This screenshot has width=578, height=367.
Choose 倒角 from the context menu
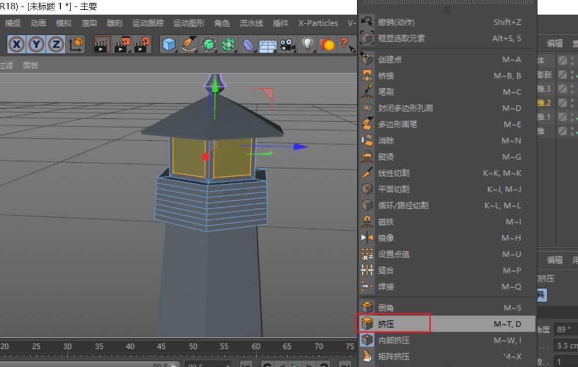pyautogui.click(x=386, y=308)
